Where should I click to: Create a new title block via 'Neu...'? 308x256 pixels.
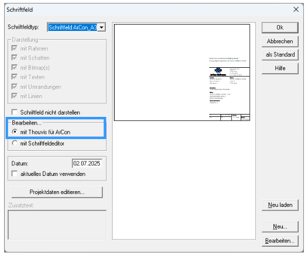click(x=280, y=227)
